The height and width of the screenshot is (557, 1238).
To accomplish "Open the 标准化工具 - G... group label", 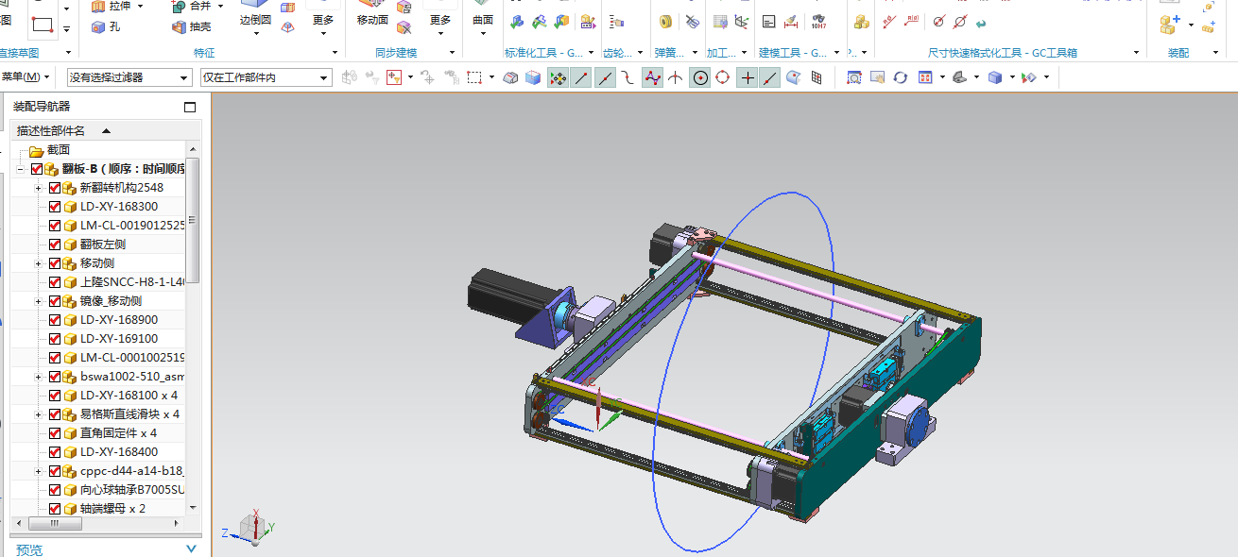I will (x=544, y=53).
